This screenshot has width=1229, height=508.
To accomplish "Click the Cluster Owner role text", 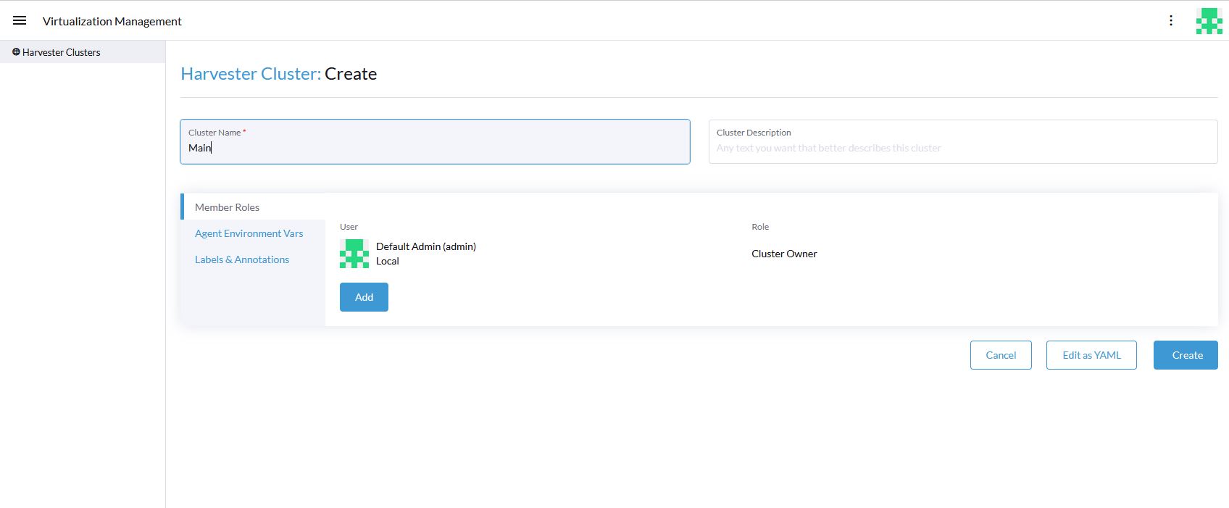I will point(784,254).
